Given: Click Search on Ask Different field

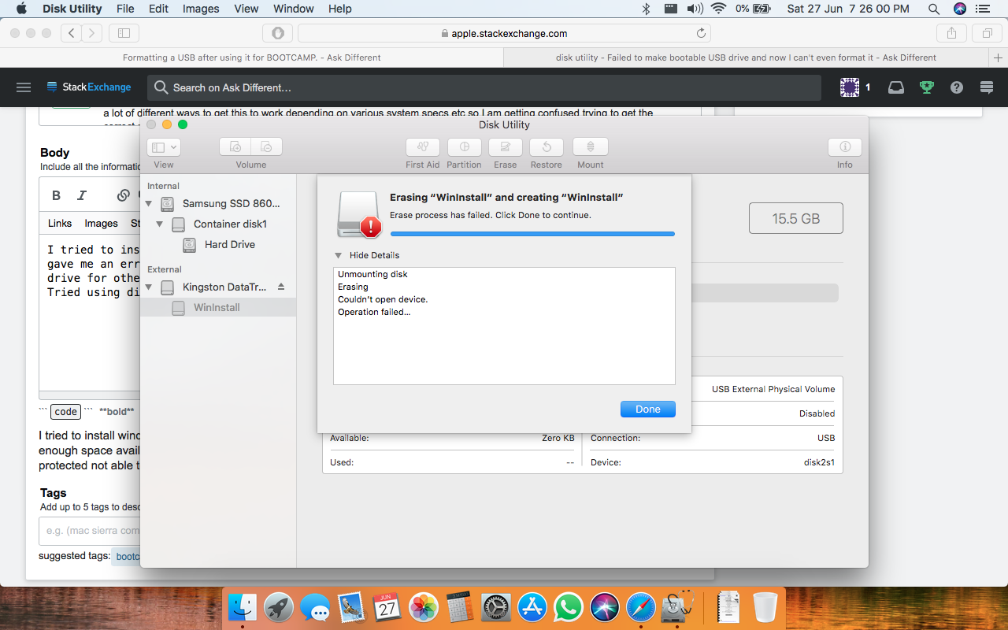Looking at the screenshot, I should [x=484, y=87].
